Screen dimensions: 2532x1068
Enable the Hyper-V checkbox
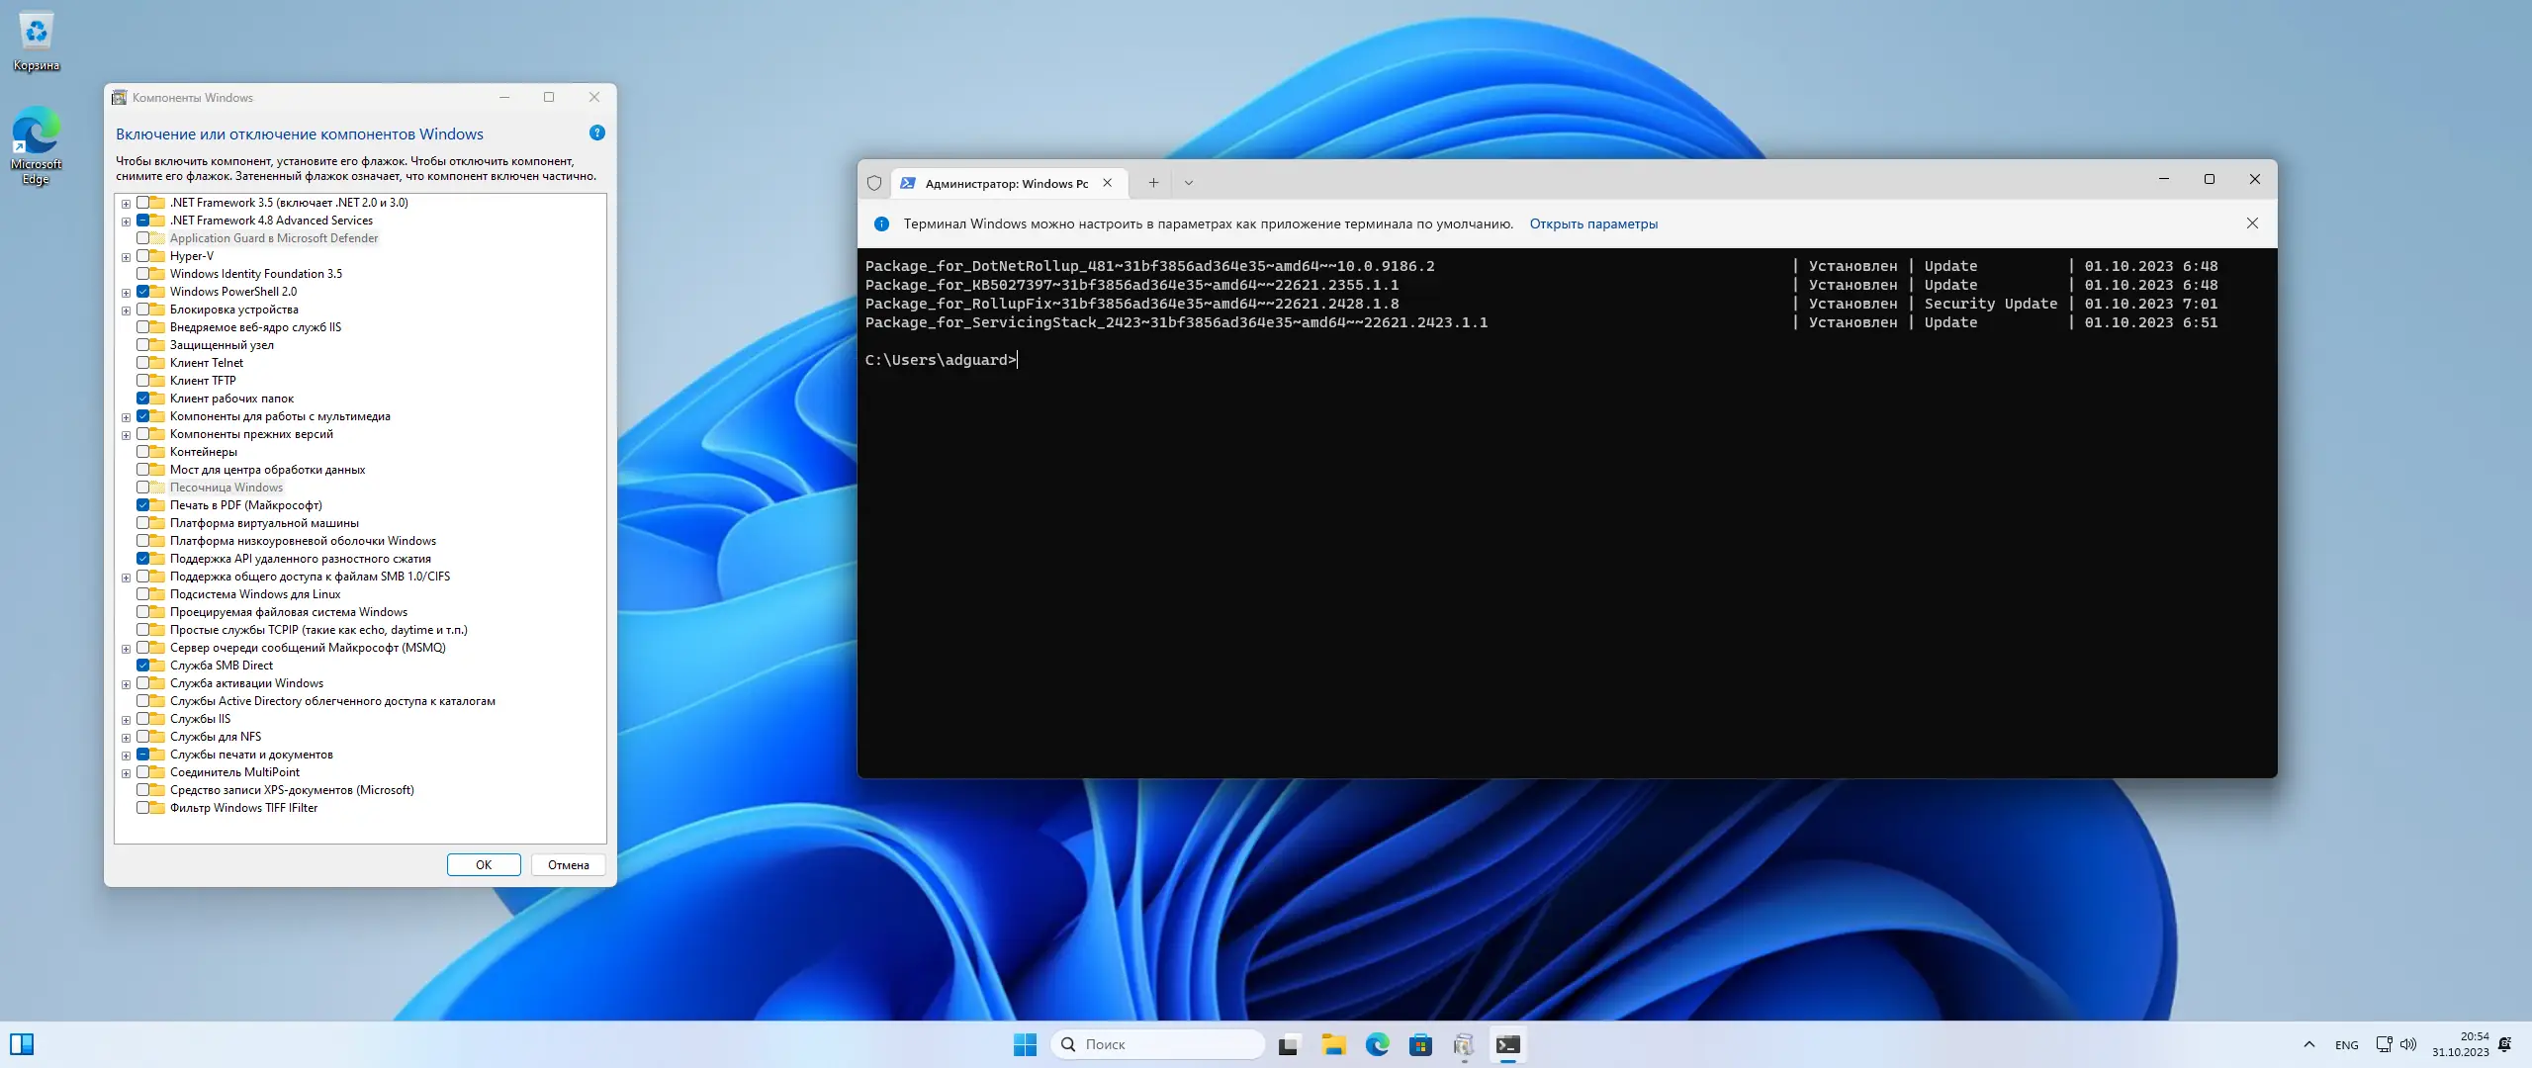[143, 256]
